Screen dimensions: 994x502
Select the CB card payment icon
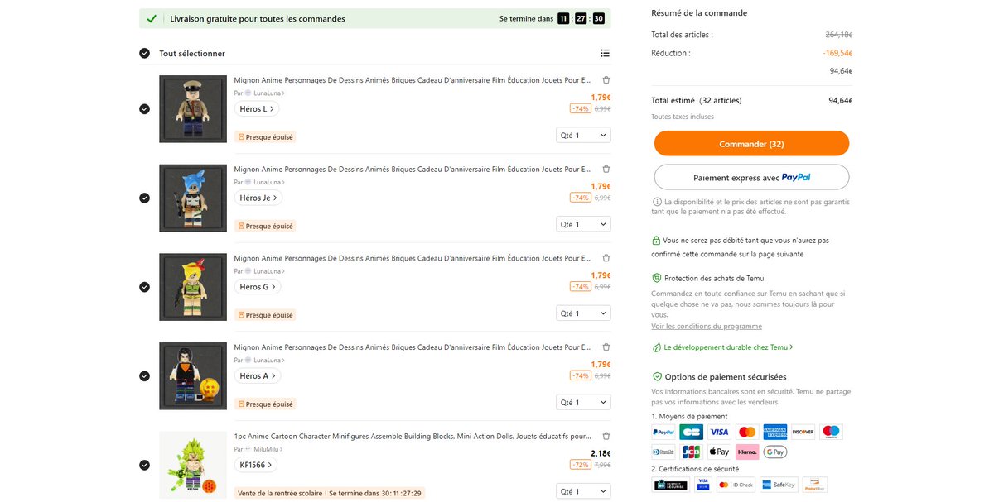(x=692, y=432)
